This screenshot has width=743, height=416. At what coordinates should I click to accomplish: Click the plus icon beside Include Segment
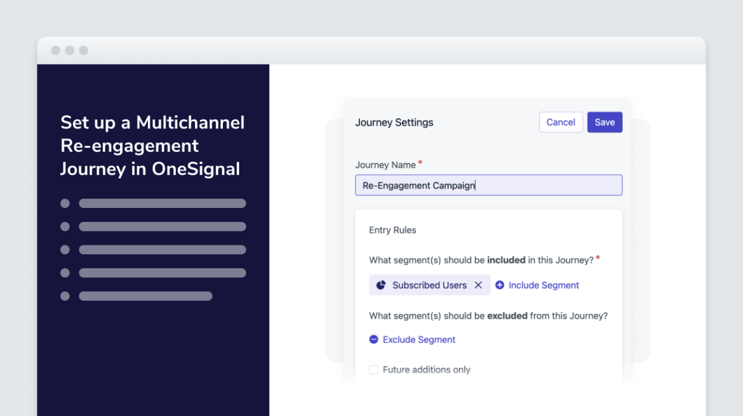(500, 285)
